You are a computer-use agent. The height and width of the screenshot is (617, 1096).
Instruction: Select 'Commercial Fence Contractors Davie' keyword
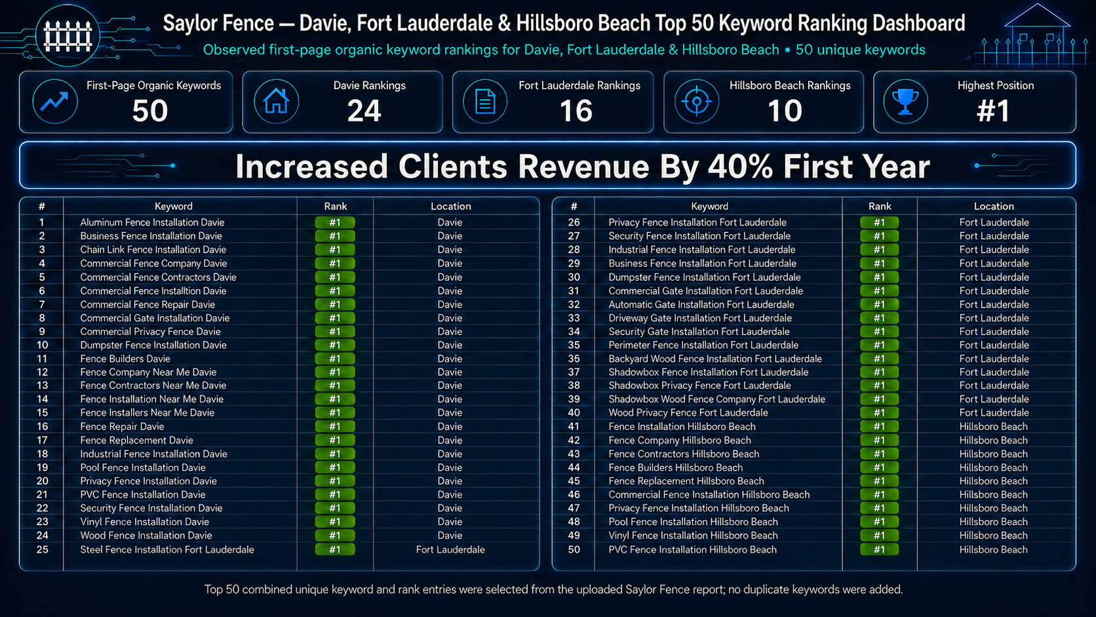coord(158,277)
